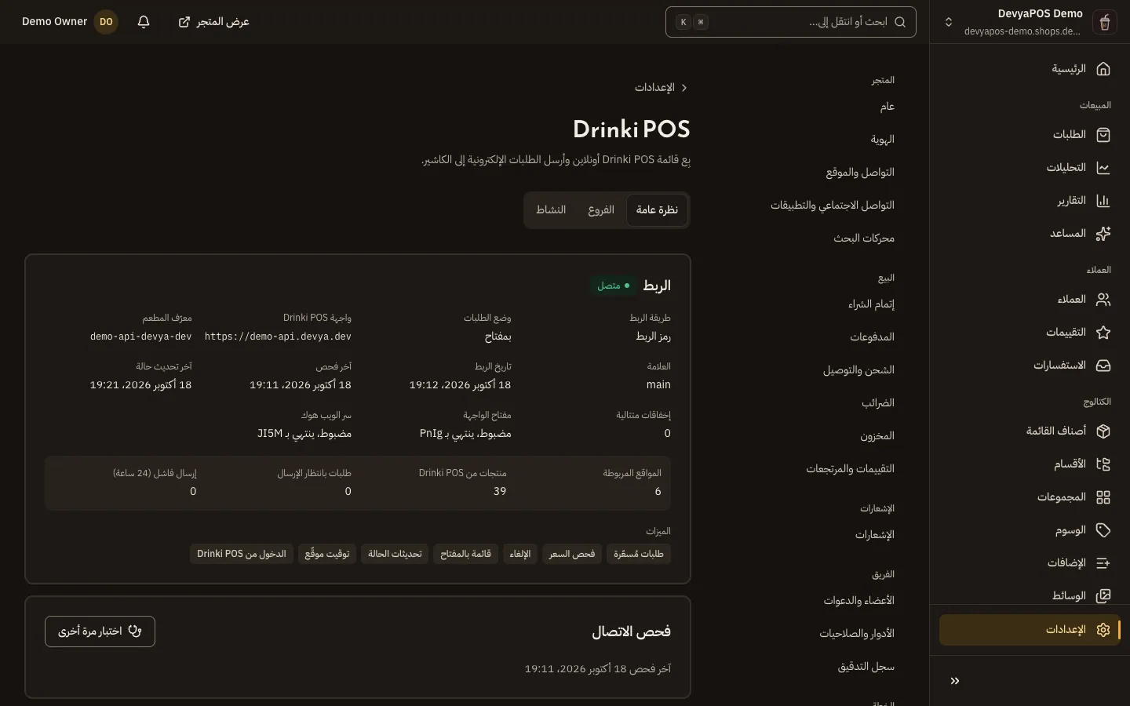Click the https://demo-api.devya.dev URL text
This screenshot has height=706, width=1130.
(x=278, y=337)
